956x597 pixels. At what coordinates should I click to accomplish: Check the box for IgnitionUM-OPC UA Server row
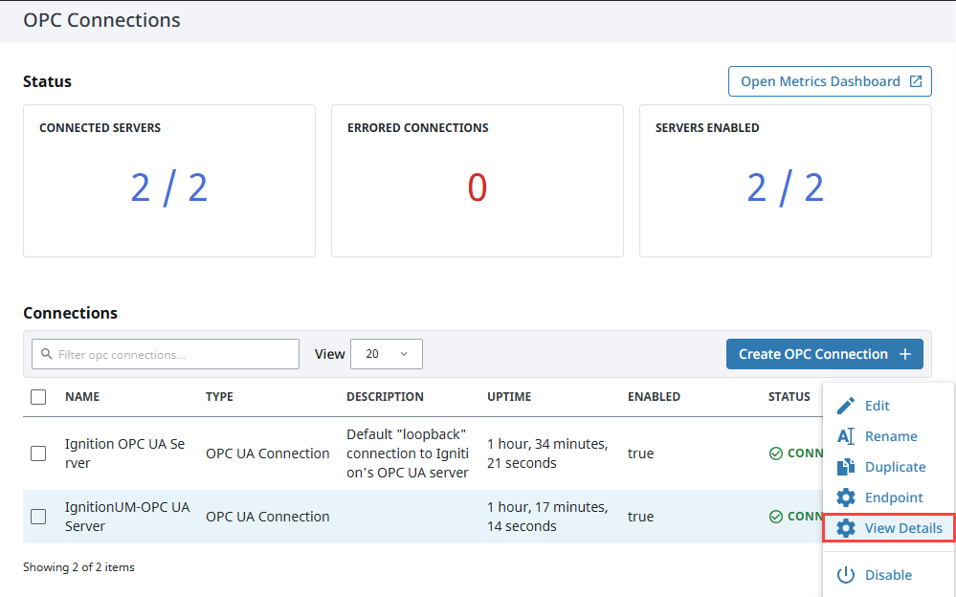click(x=38, y=517)
